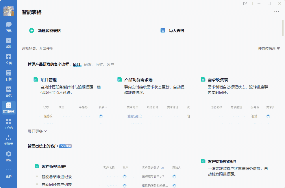Select the 智能表格 sidebar icon
This screenshot has width=285, height=188.
click(x=8, y=107)
